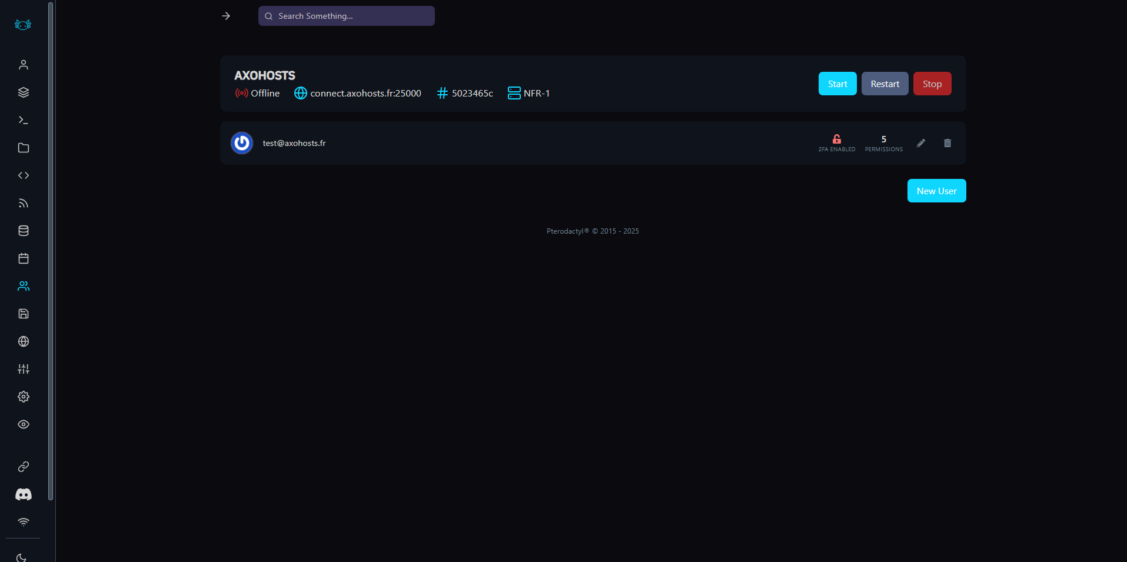Image resolution: width=1127 pixels, height=562 pixels.
Task: Expand the sidebar with arrow icon
Action: (226, 16)
